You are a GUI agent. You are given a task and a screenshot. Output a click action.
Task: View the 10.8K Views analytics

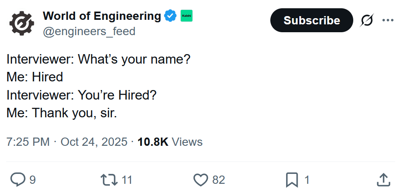click(x=170, y=142)
